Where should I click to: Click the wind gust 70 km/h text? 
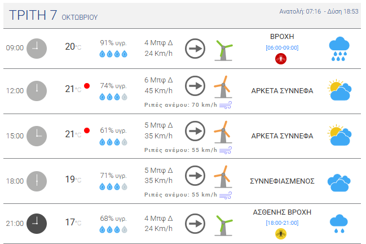(180, 104)
